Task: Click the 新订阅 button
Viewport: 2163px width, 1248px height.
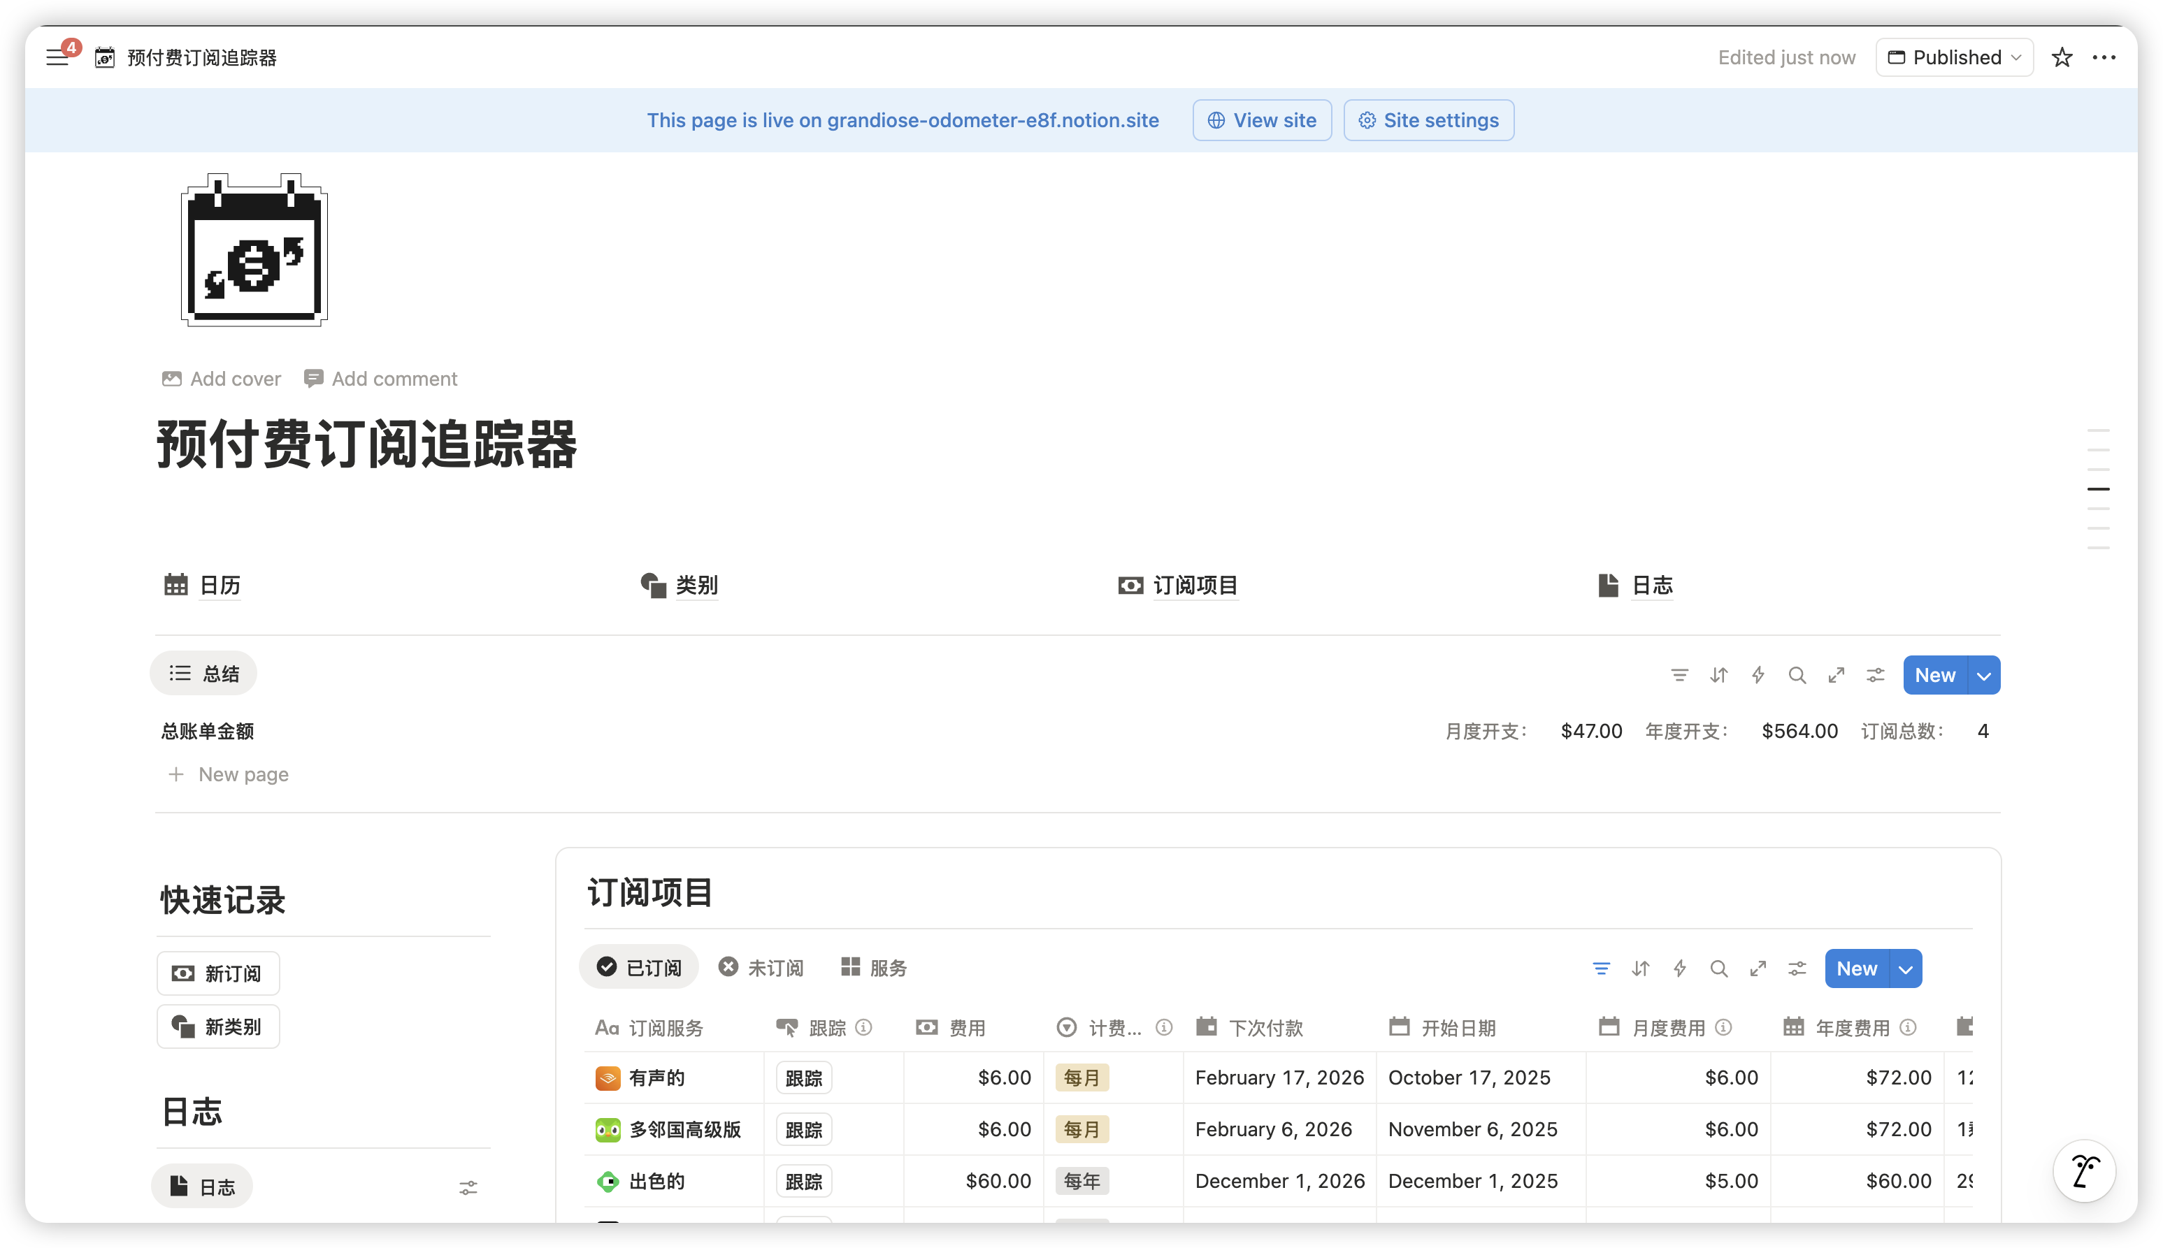Action: click(x=217, y=973)
